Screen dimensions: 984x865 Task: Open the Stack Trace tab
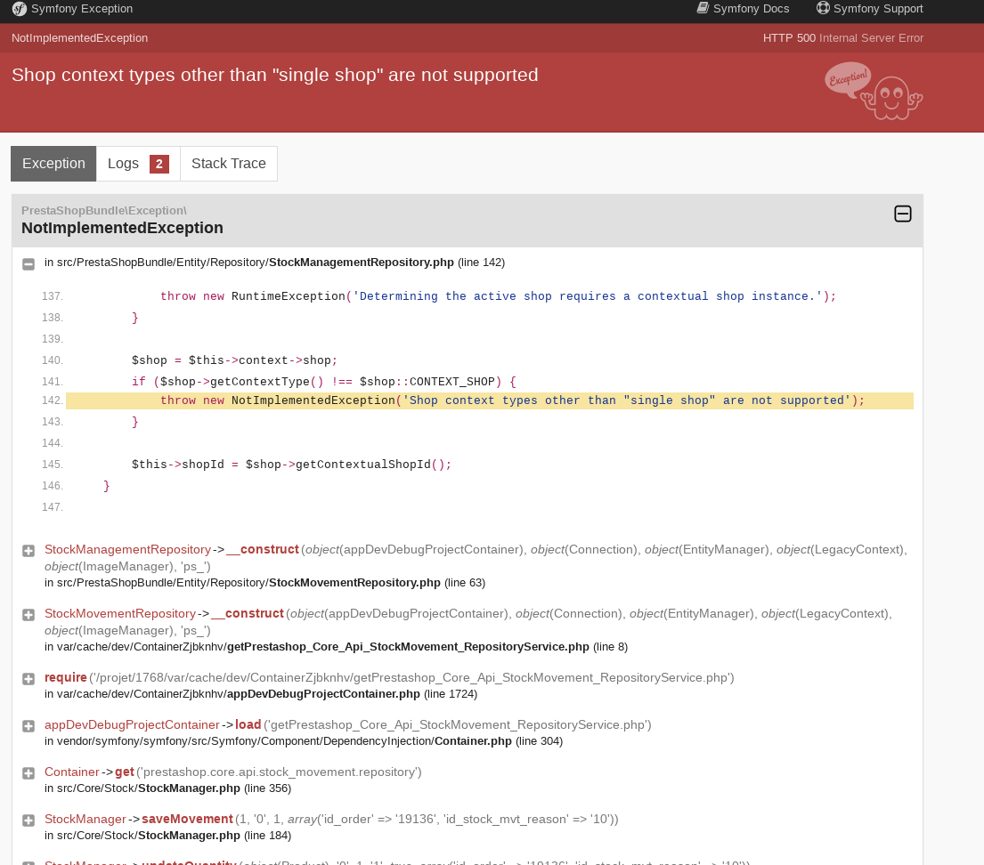(228, 163)
